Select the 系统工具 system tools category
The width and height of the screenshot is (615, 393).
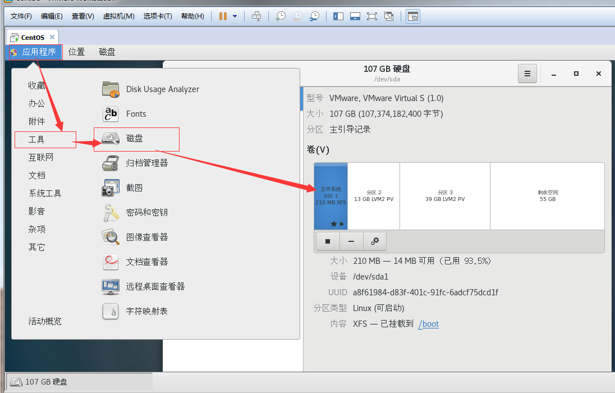pyautogui.click(x=45, y=193)
